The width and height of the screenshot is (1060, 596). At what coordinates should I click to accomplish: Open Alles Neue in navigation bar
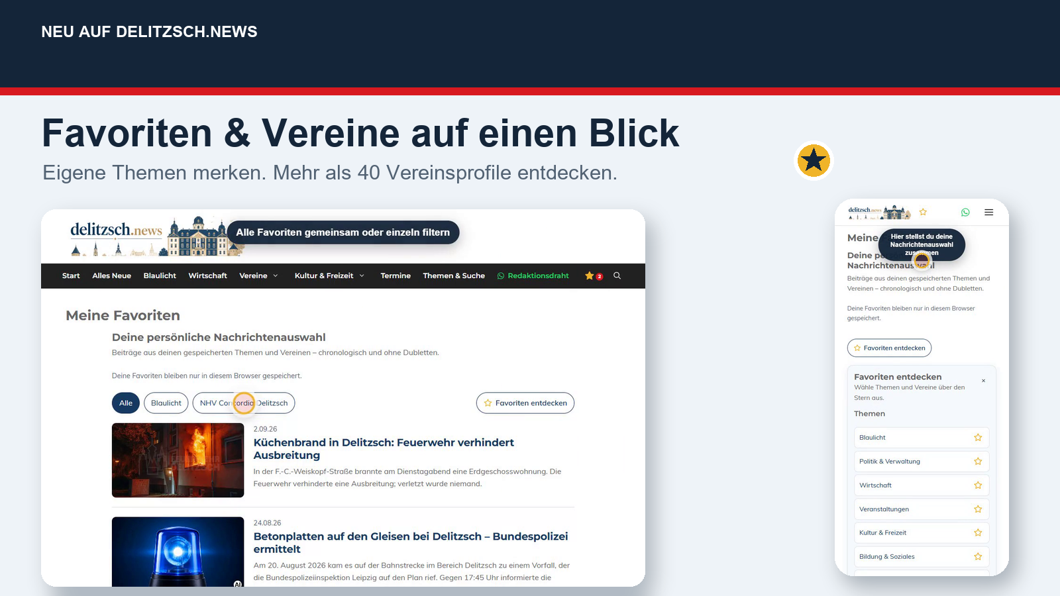(x=111, y=276)
